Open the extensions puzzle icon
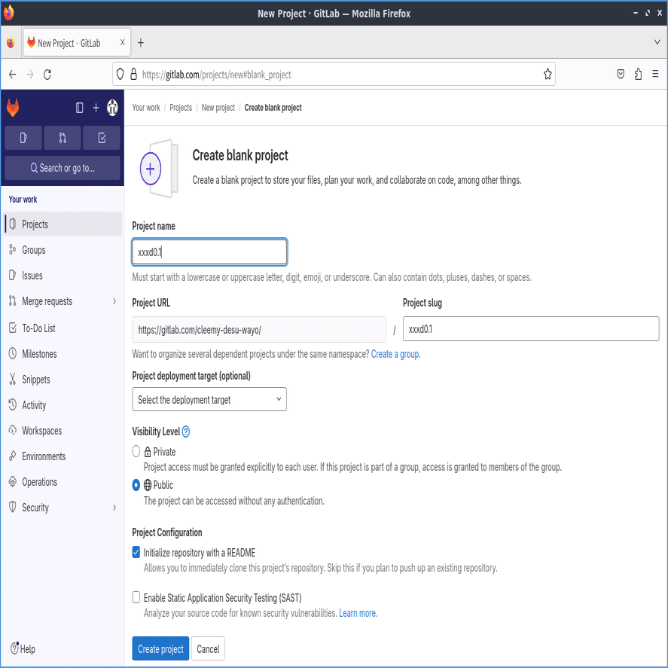 tap(638, 74)
